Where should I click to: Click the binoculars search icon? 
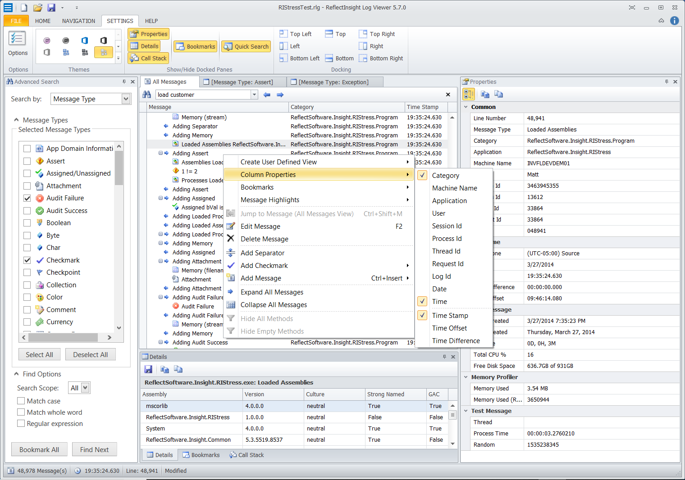(x=146, y=95)
